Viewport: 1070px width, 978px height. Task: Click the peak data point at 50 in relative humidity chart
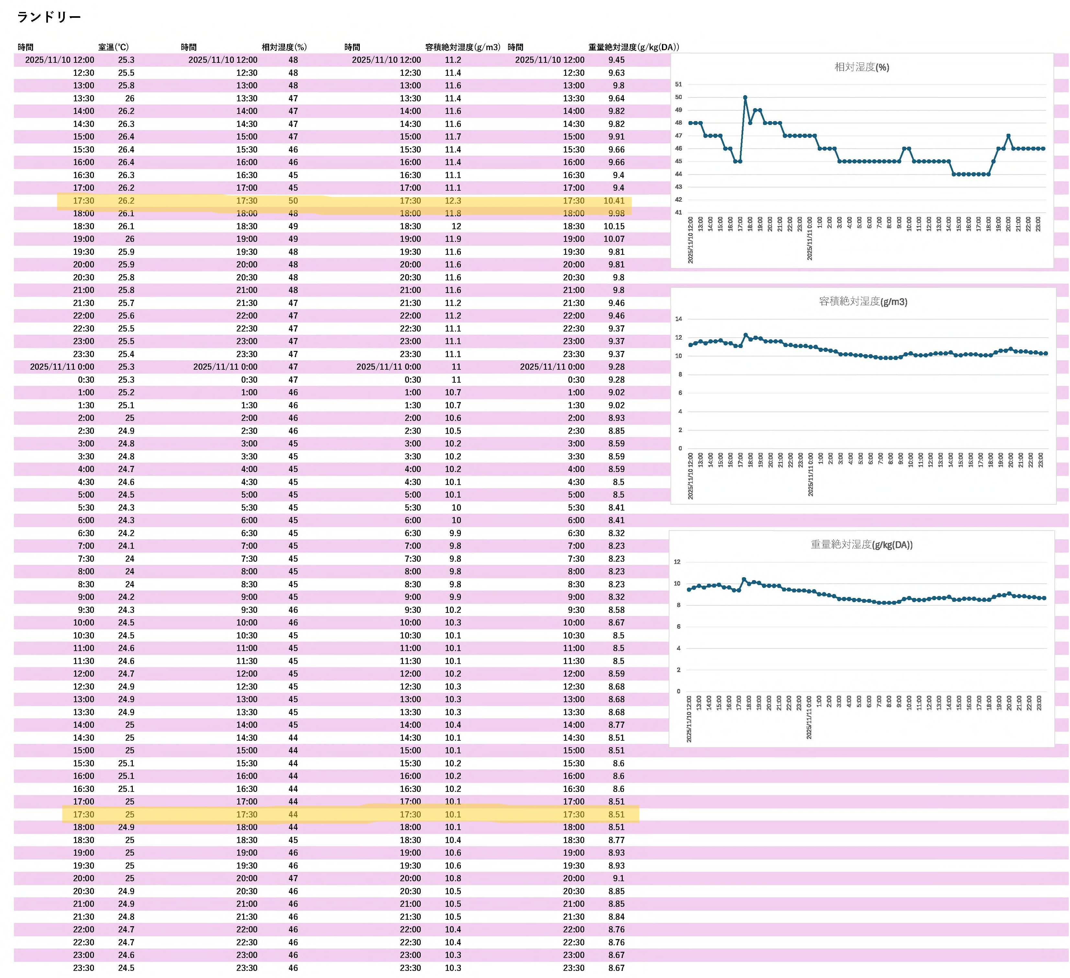pos(745,98)
